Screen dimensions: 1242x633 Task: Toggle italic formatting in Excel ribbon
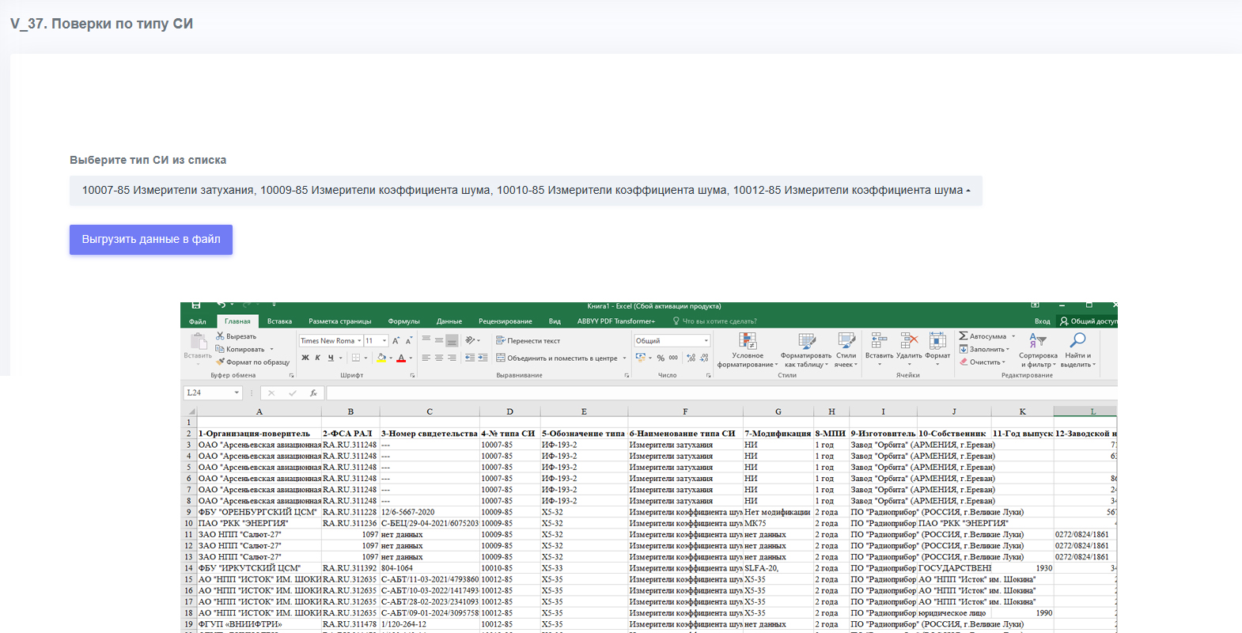318,358
